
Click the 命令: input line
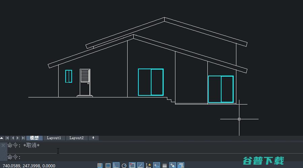point(155,157)
